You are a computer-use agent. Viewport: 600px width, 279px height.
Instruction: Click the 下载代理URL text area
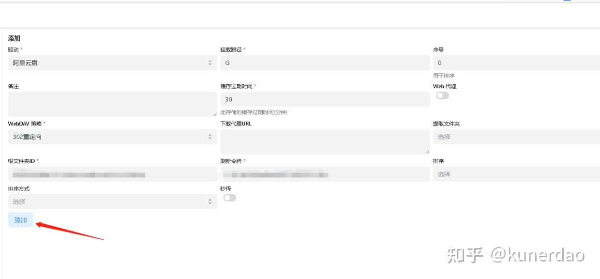[325, 141]
